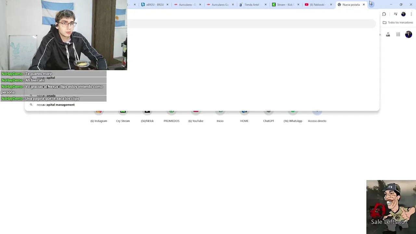This screenshot has width=416, height=234.
Task: Open the Chrome three-dot menu
Action: 411,14
